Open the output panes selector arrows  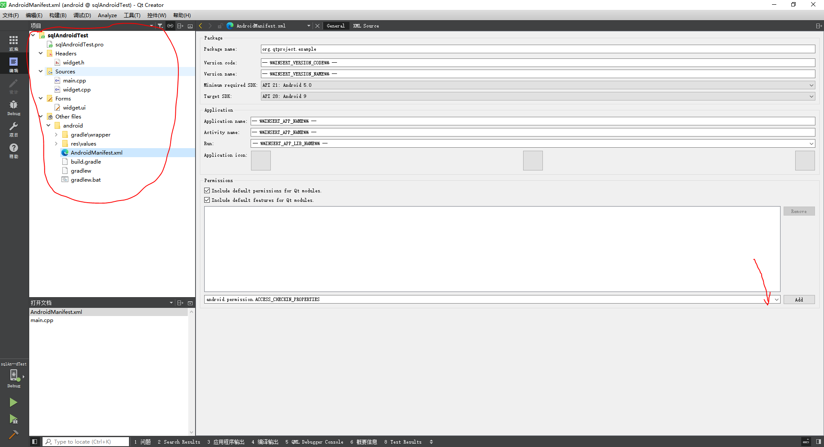click(x=431, y=442)
